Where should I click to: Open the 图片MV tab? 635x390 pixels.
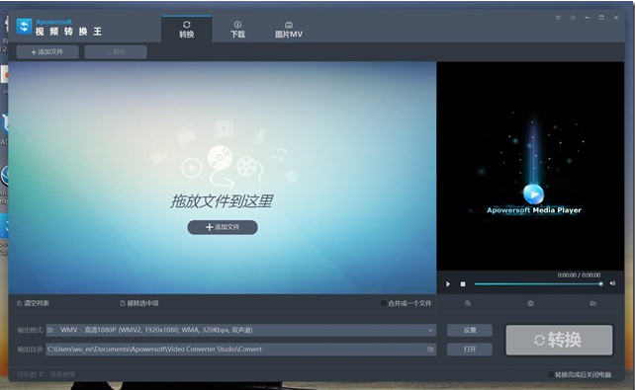coord(289,30)
